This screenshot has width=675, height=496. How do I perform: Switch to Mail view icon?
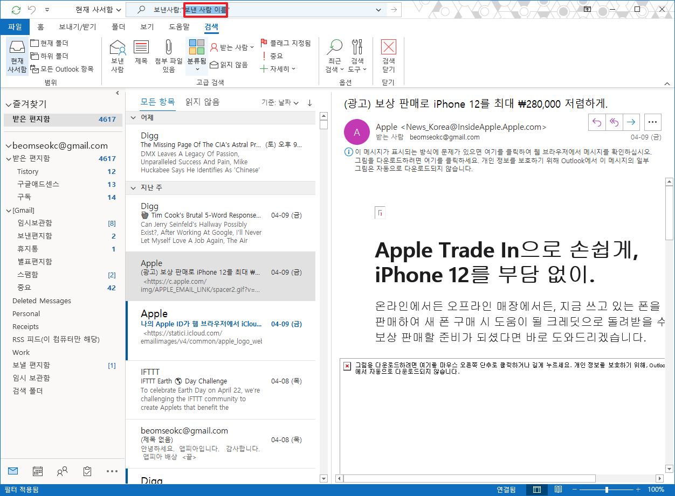(x=13, y=471)
